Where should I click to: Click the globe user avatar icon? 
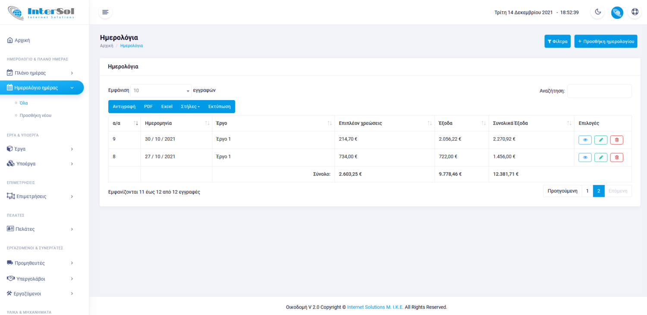tap(617, 13)
